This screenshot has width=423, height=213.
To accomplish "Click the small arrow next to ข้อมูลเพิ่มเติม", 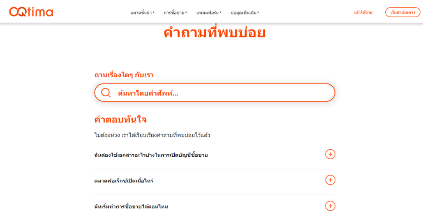I will tap(258, 13).
